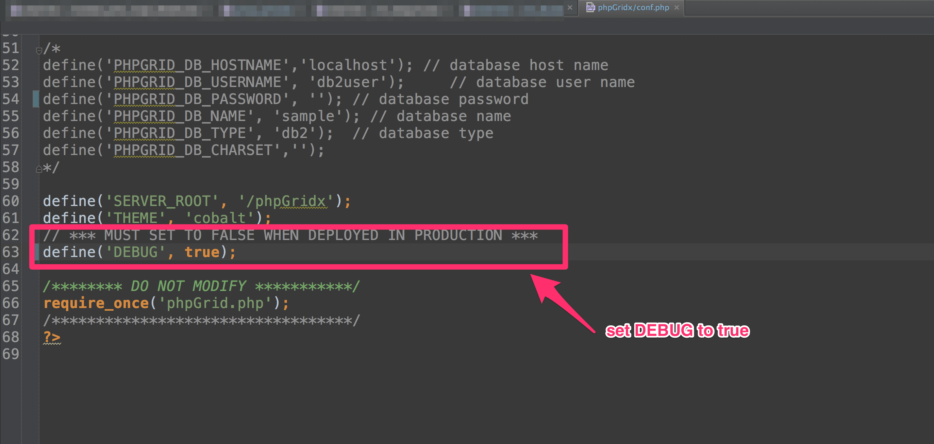
Task: Collapse comment block end marker at line 58
Action: [39, 169]
